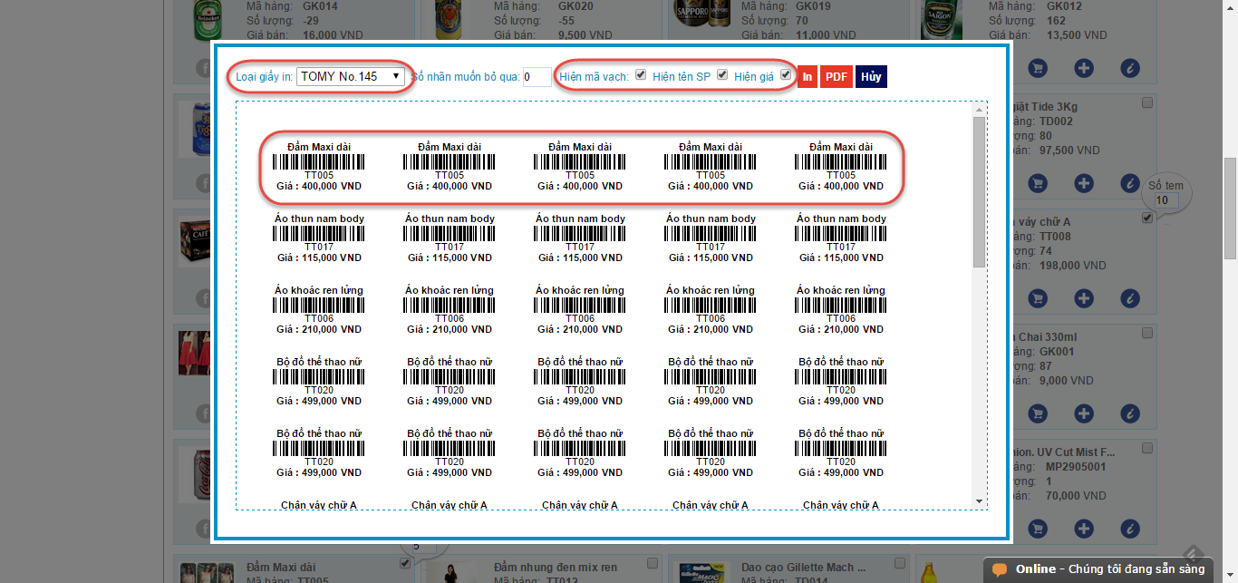Image resolution: width=1238 pixels, height=583 pixels.
Task: Click the 'Loại giấy in:' label text
Action: [264, 77]
